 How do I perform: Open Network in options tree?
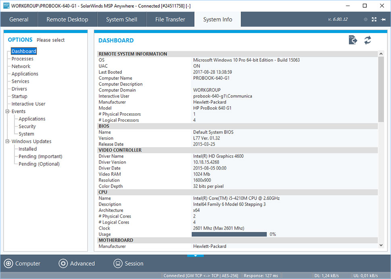21,66
